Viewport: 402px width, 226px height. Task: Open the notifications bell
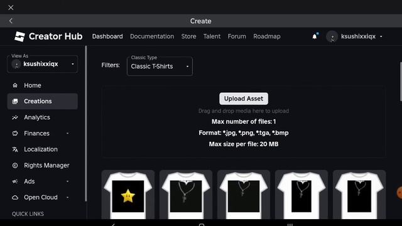coord(315,36)
